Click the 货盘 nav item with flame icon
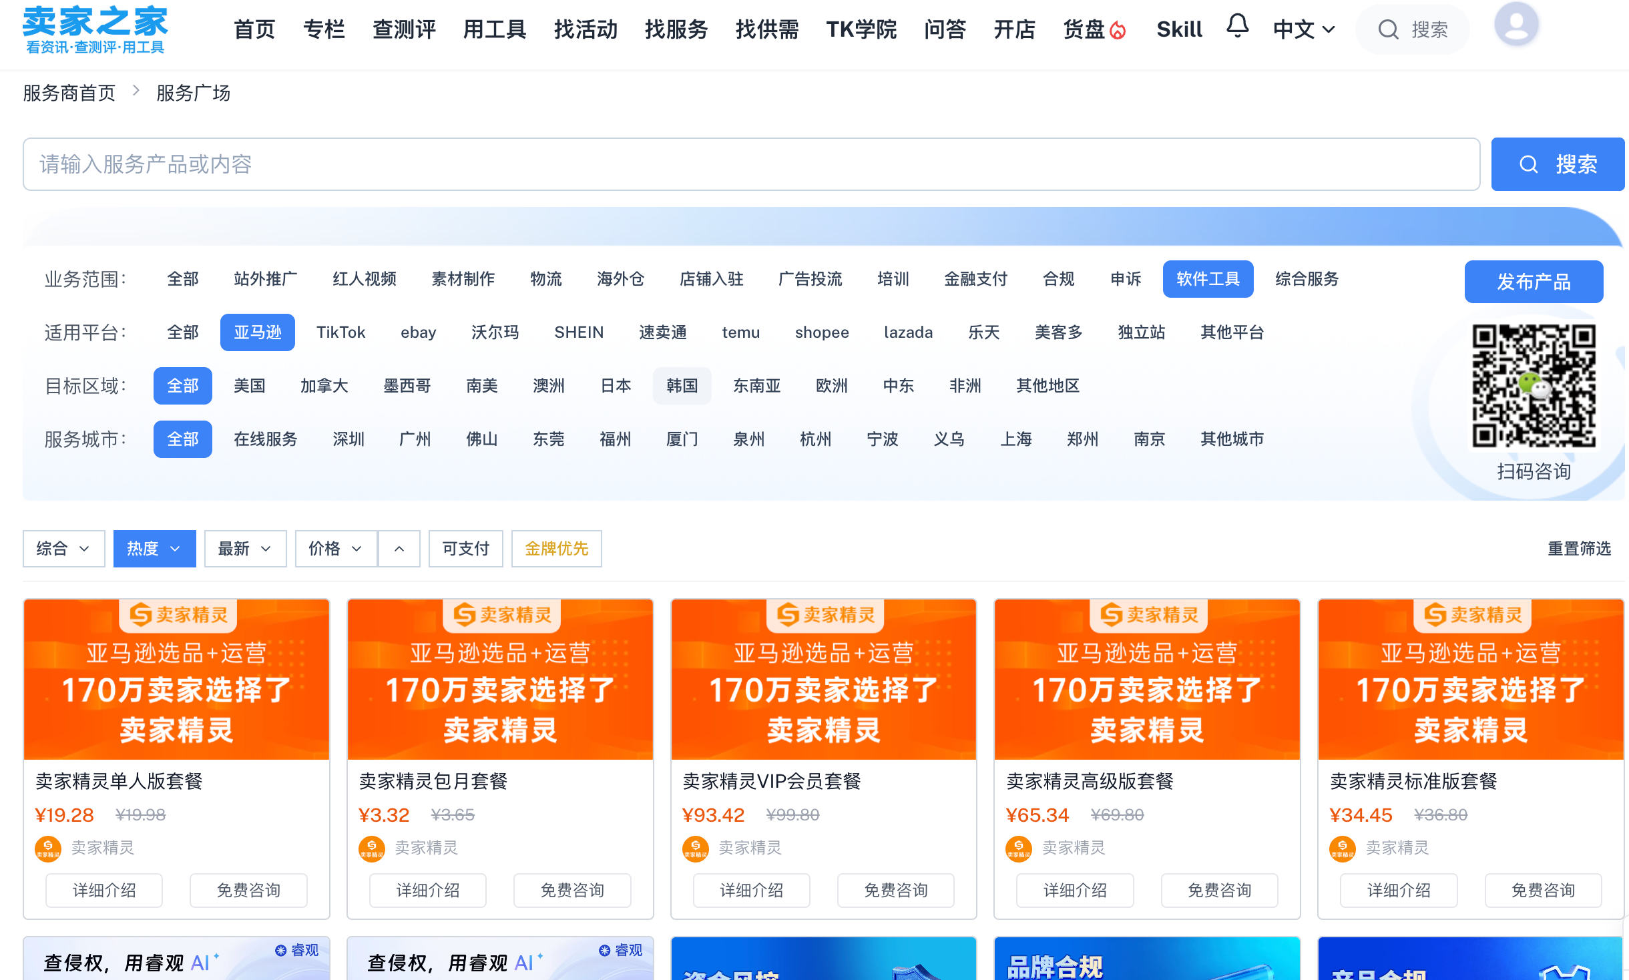The image size is (1629, 980). pos(1094,29)
